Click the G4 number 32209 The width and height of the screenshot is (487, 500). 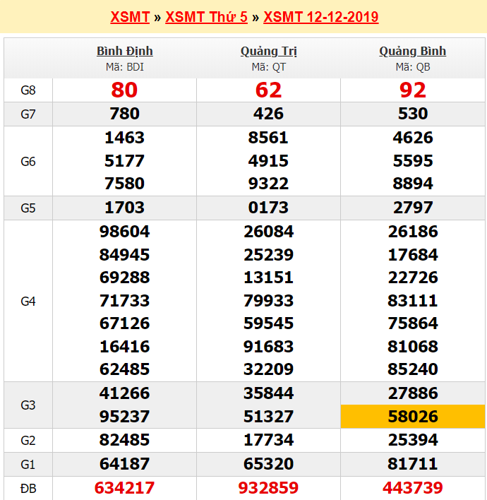coord(269,369)
